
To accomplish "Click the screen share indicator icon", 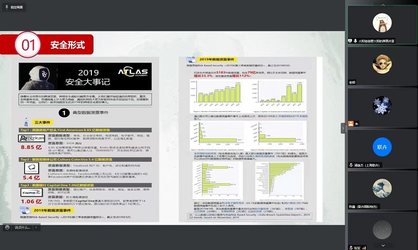I will [350, 41].
